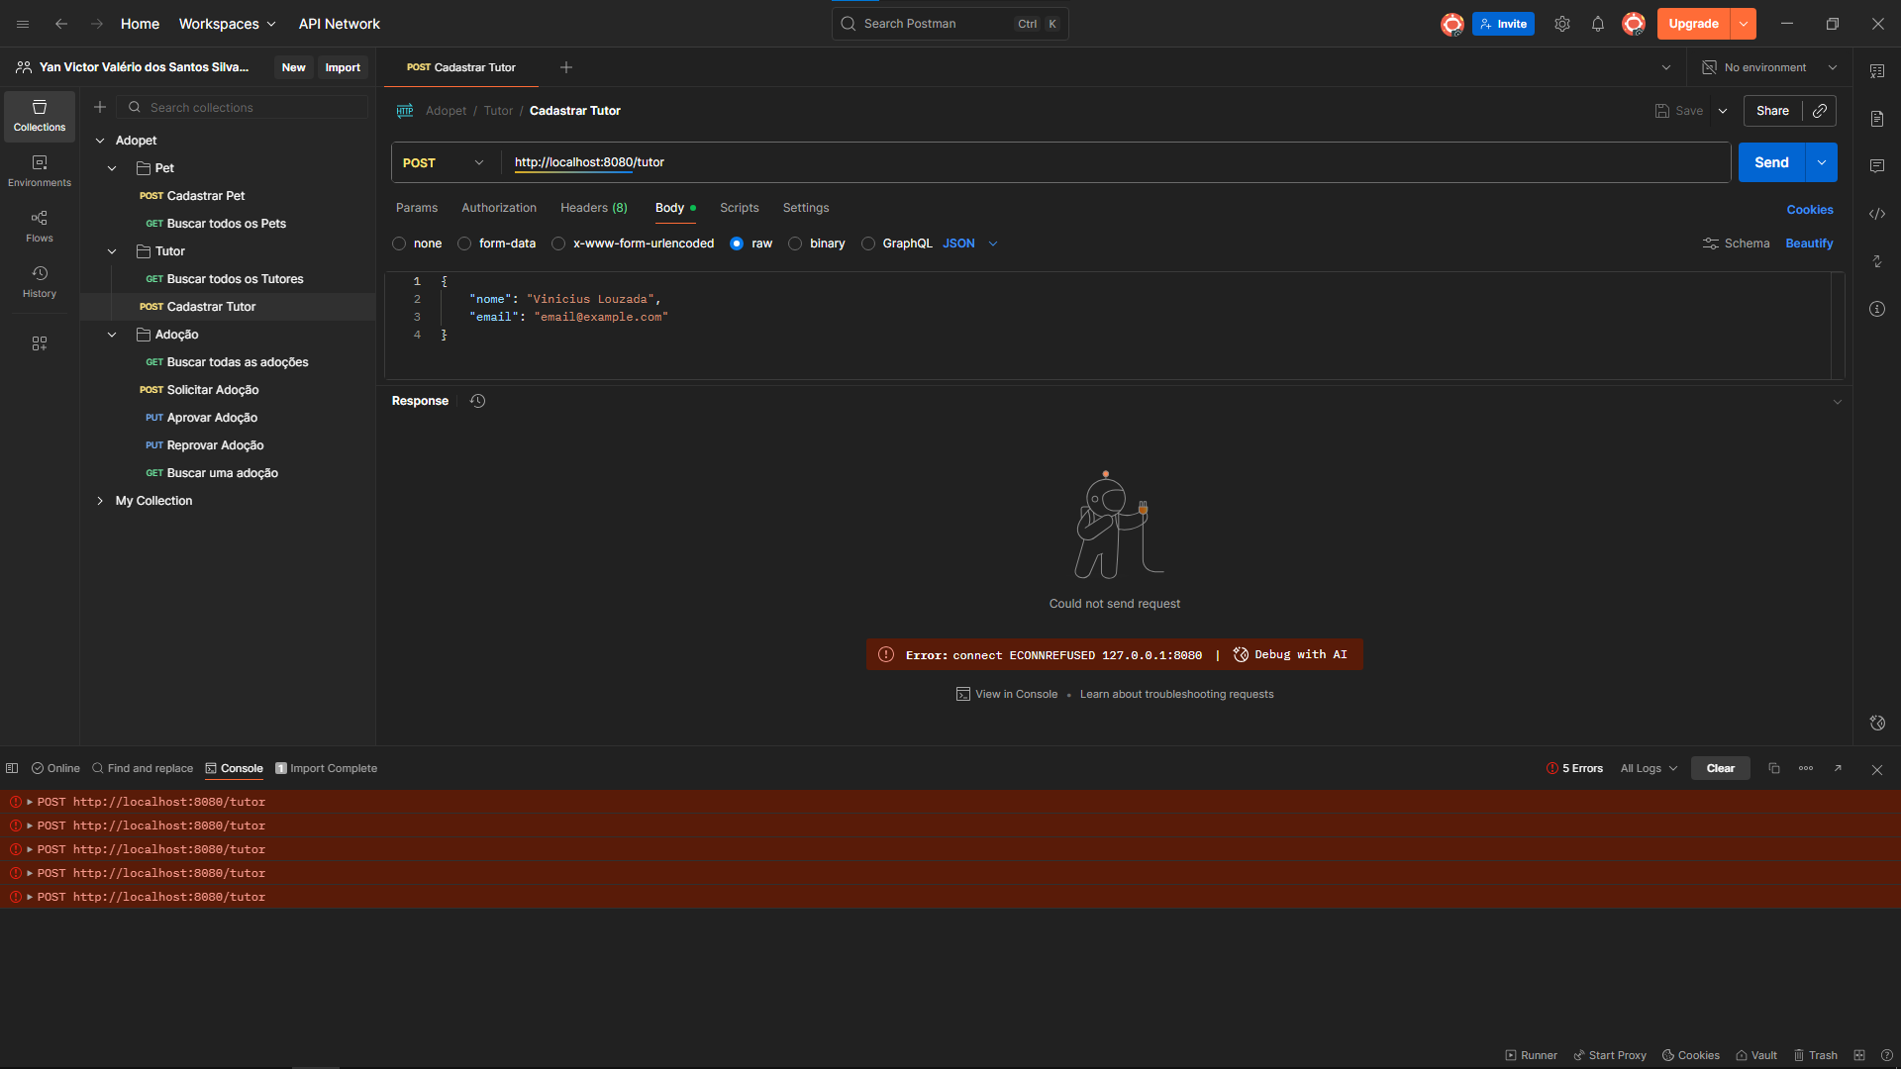Select the none body option
The width and height of the screenshot is (1901, 1069).
click(x=399, y=243)
